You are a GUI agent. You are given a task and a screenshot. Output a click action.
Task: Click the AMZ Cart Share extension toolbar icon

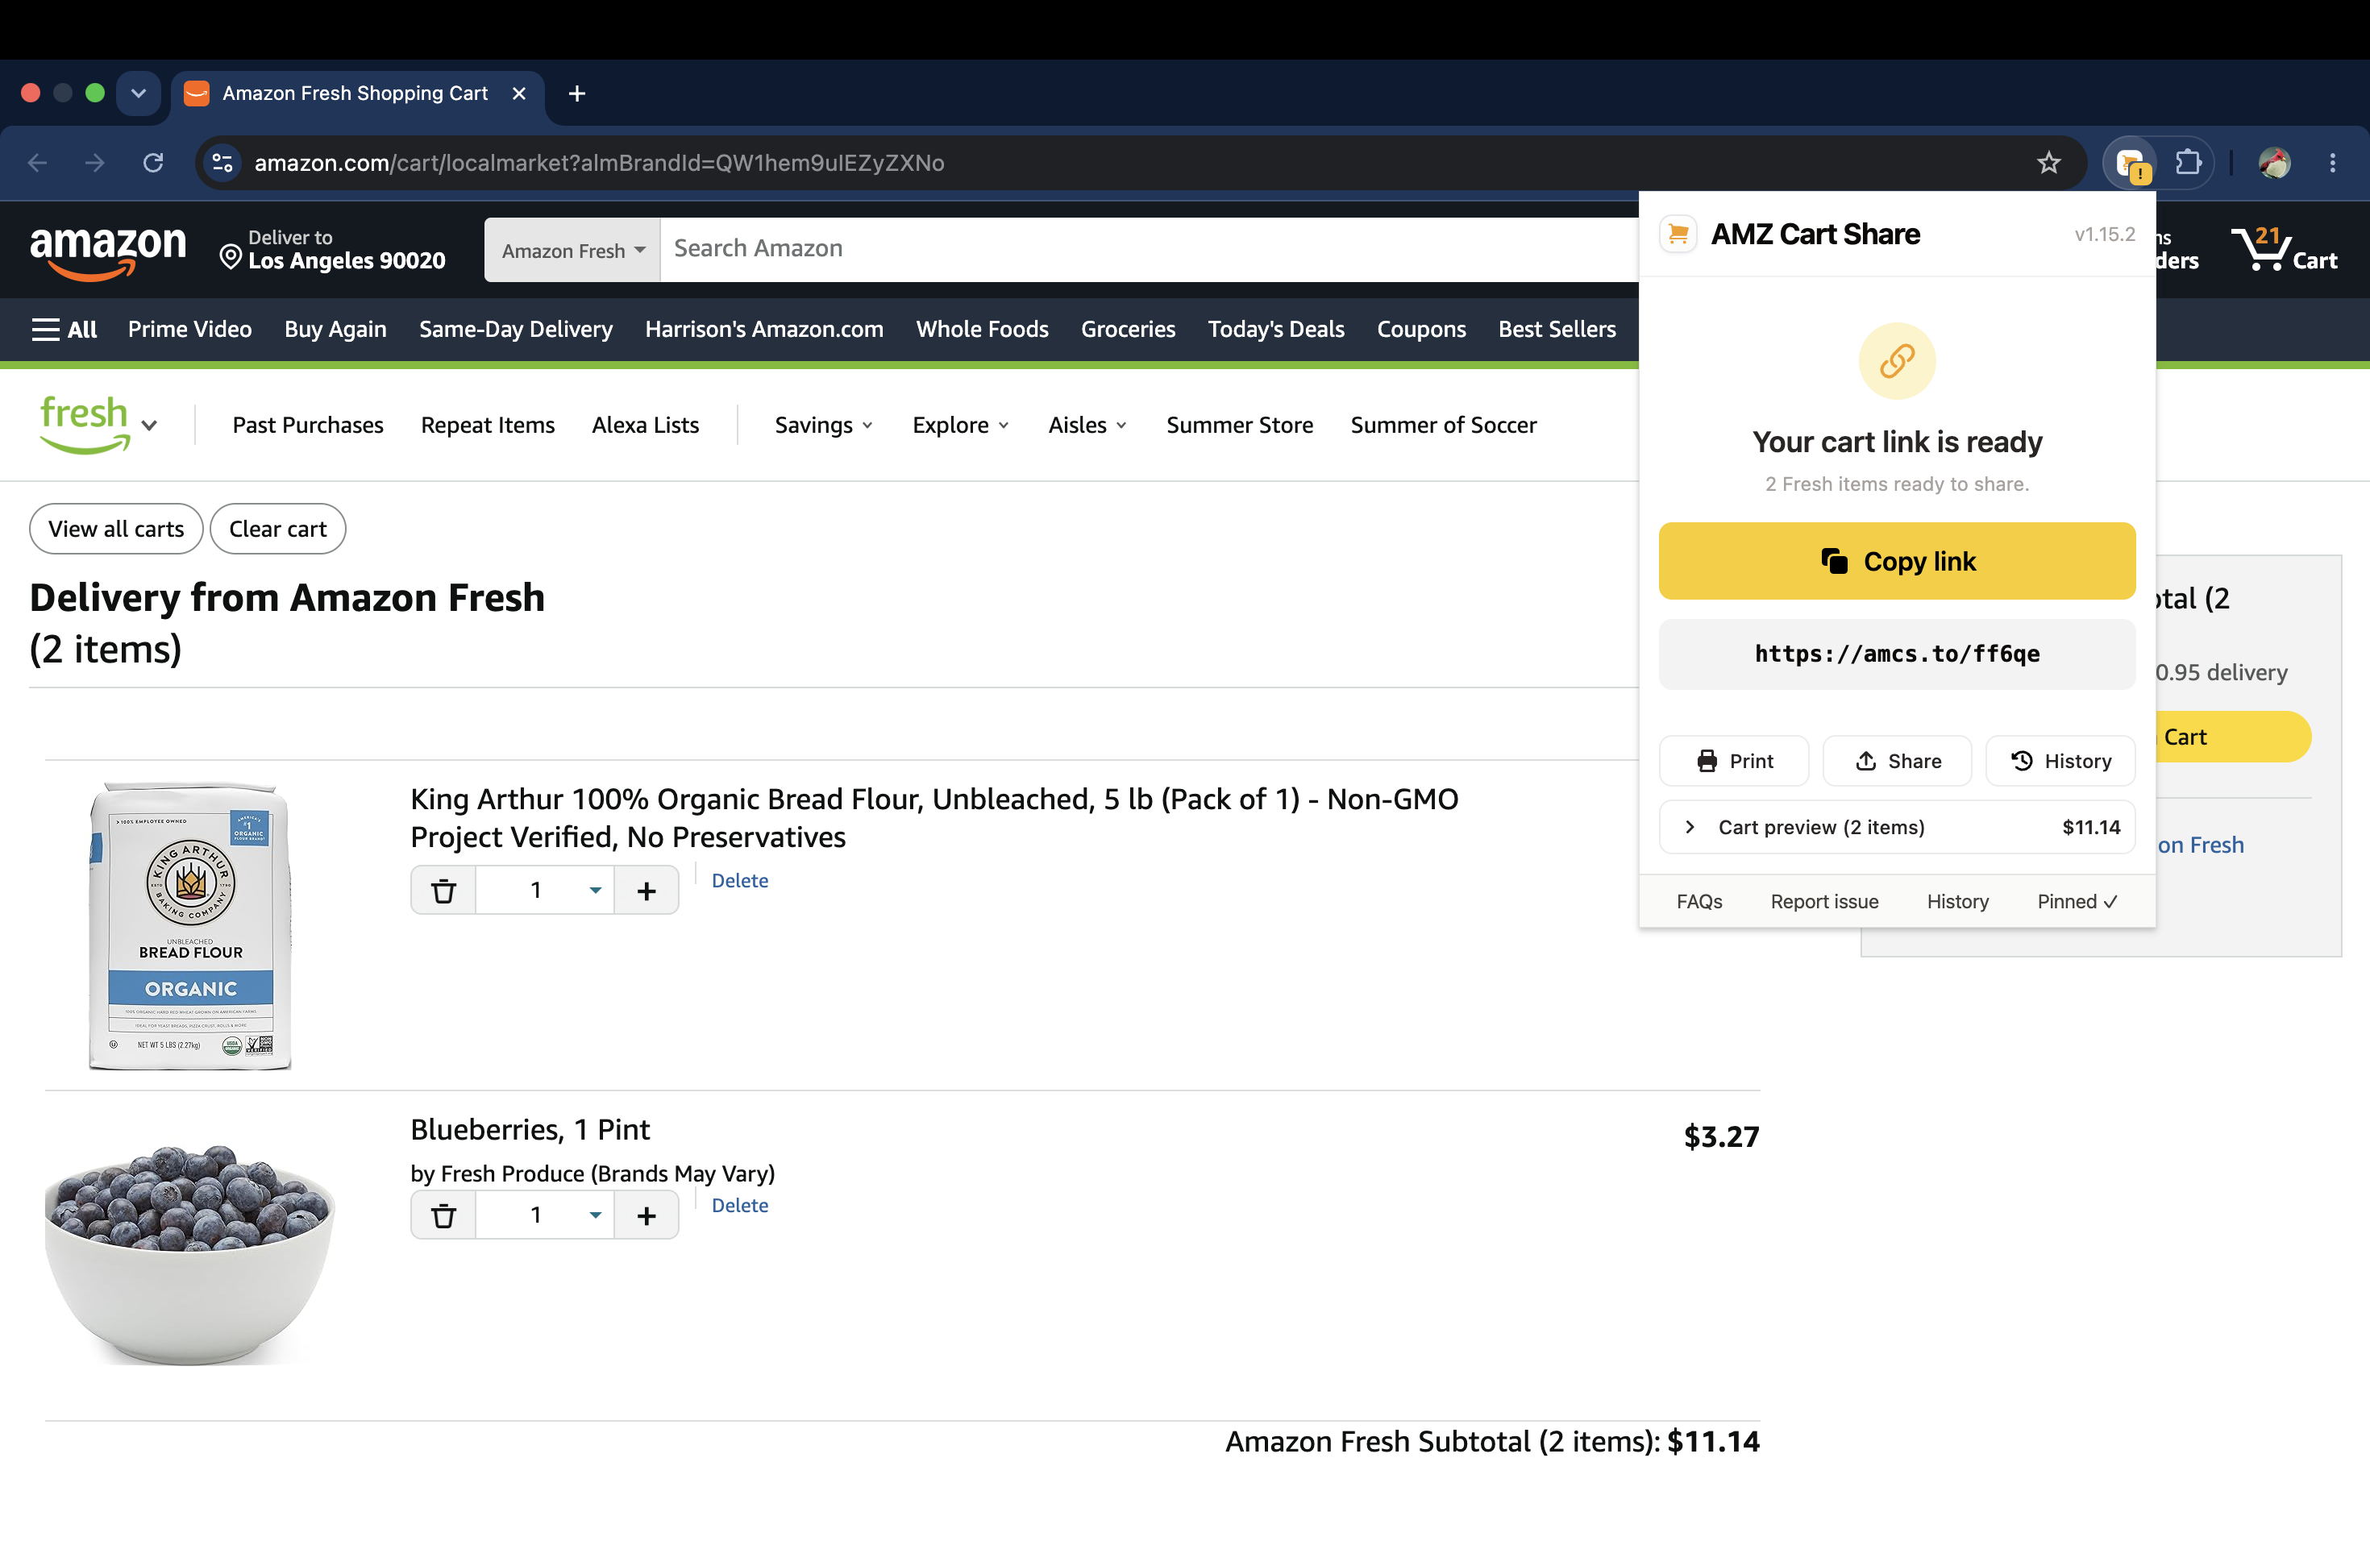(2130, 162)
